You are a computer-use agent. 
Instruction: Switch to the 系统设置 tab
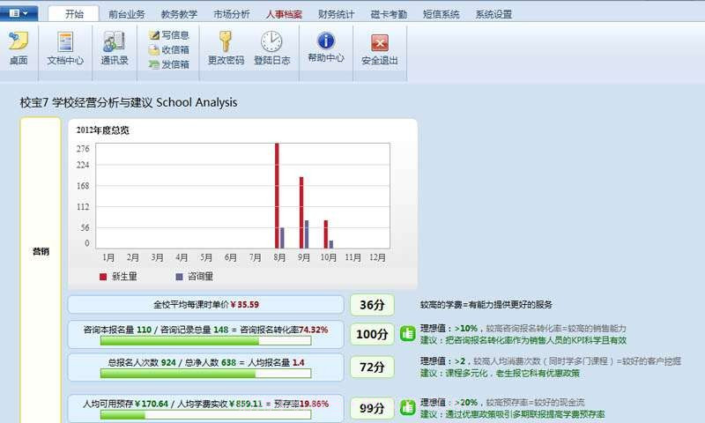click(493, 14)
